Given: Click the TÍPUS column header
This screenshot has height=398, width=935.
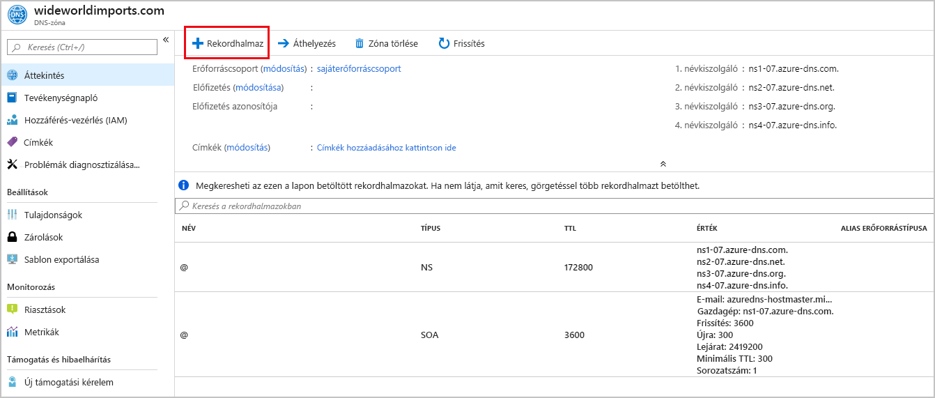Looking at the screenshot, I should click(431, 228).
